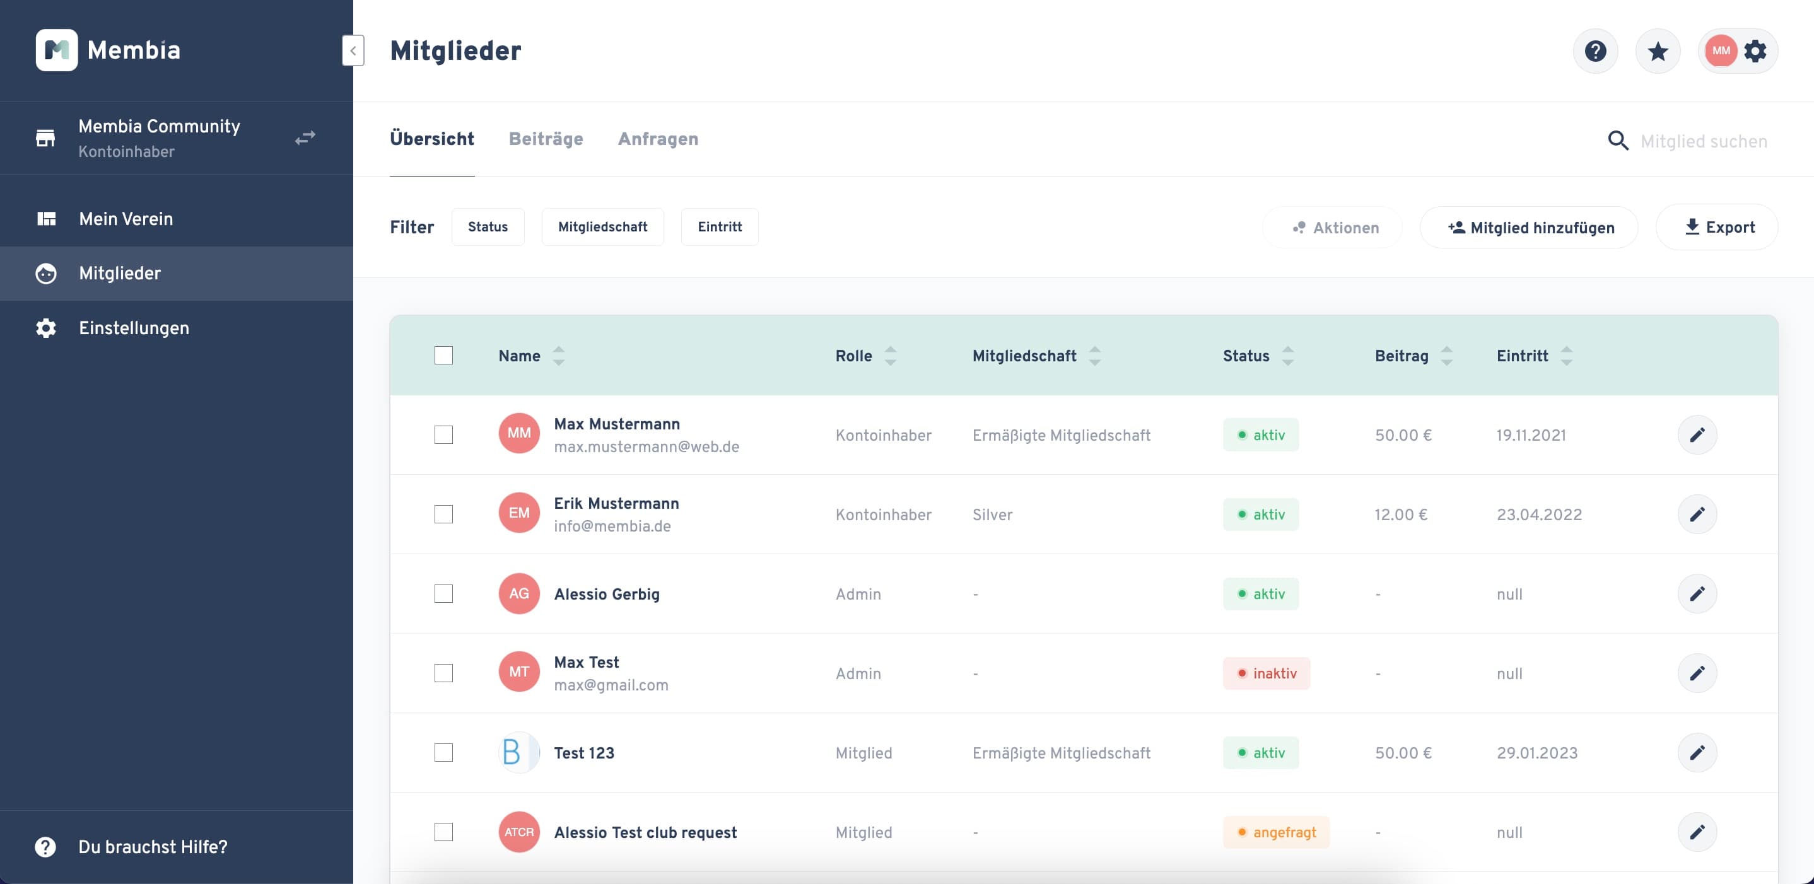
Task: Open the help question mark icon in header
Action: click(x=1595, y=50)
